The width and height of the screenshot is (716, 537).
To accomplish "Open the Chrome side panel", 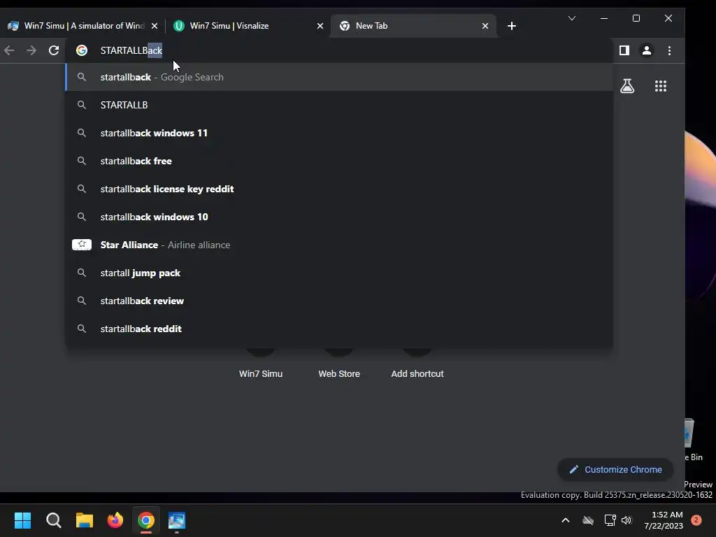I will (624, 50).
